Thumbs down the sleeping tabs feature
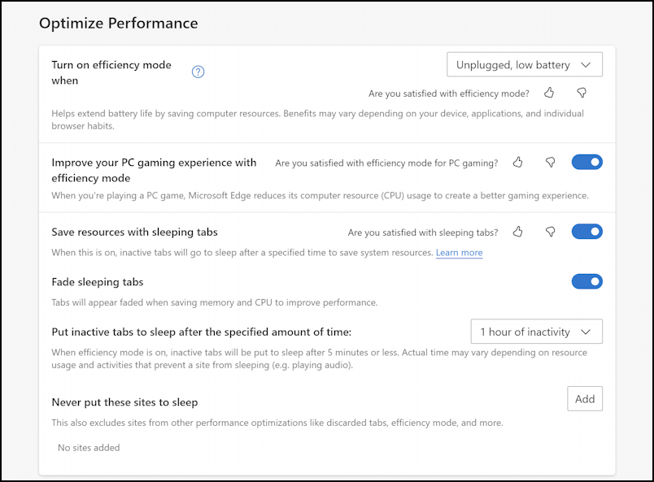This screenshot has width=654, height=482. (x=551, y=232)
